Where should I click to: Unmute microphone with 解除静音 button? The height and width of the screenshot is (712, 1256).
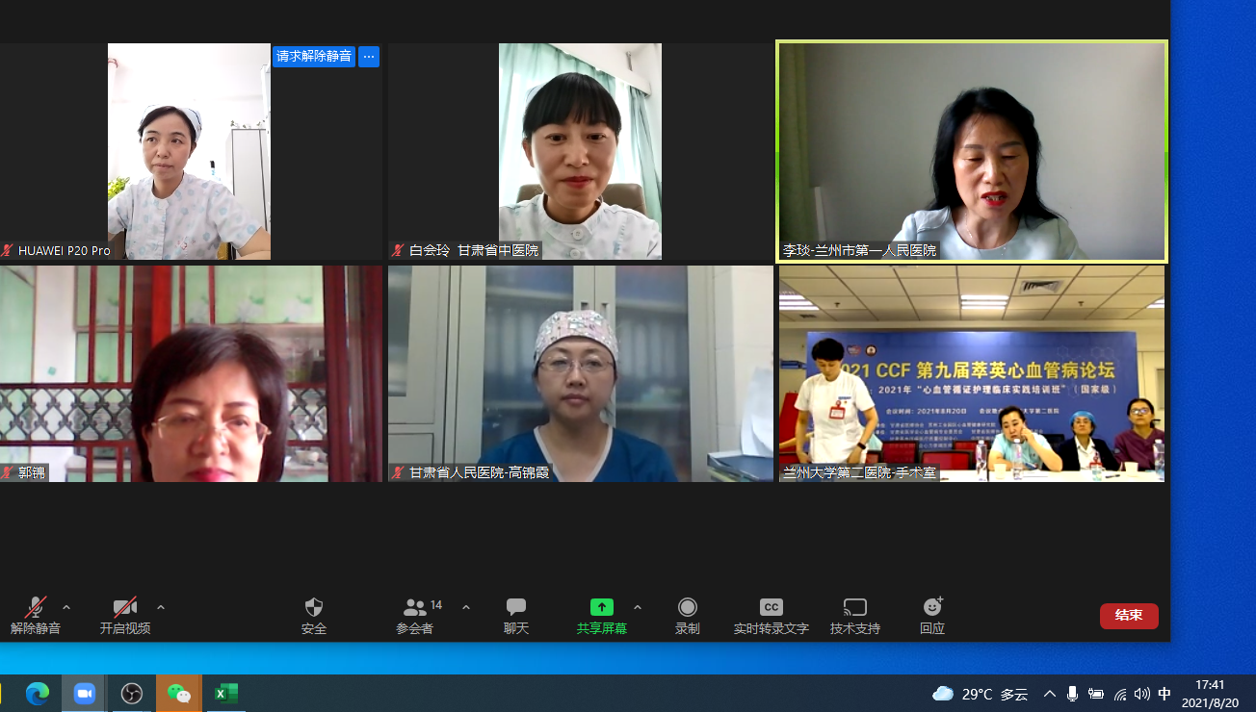click(x=36, y=608)
